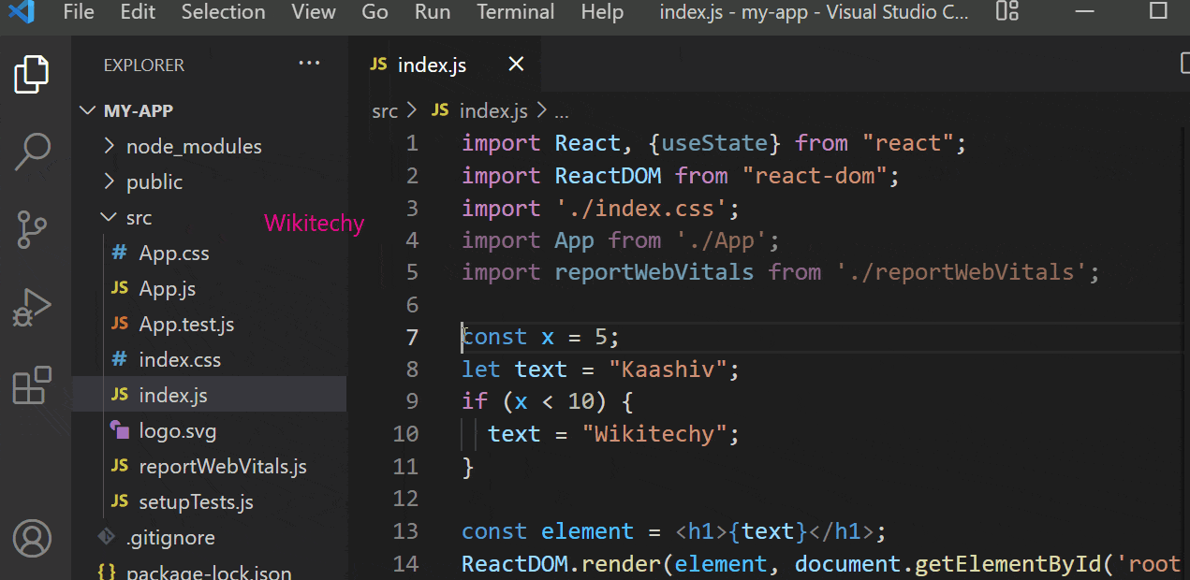Image resolution: width=1190 pixels, height=580 pixels.
Task: Click the JS icon next to index.js tab
Action: point(378,65)
